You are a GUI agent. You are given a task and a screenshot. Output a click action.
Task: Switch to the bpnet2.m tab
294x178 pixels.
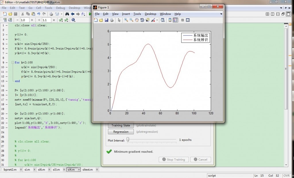click(10, 170)
